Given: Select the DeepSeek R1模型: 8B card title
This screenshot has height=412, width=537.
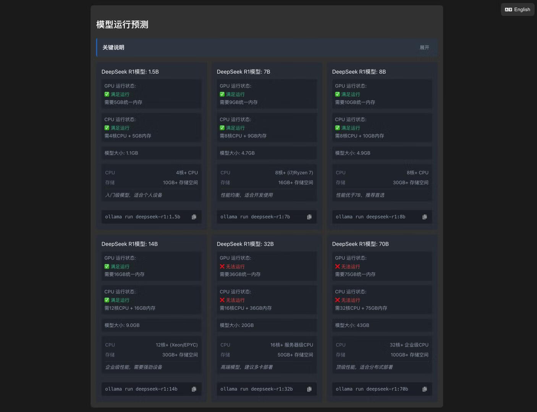Looking at the screenshot, I should tap(359, 72).
